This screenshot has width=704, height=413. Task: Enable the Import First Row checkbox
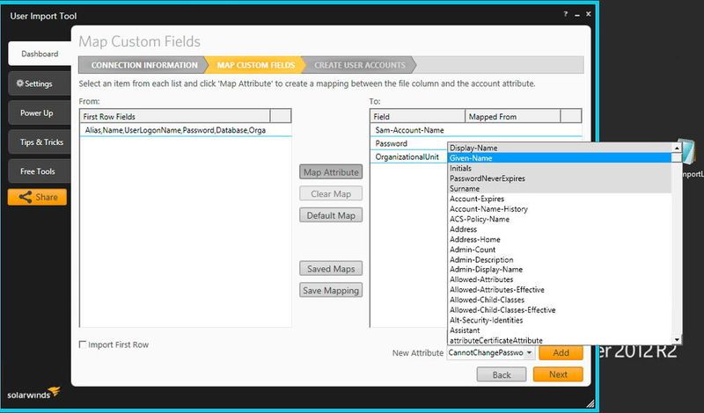[83, 344]
